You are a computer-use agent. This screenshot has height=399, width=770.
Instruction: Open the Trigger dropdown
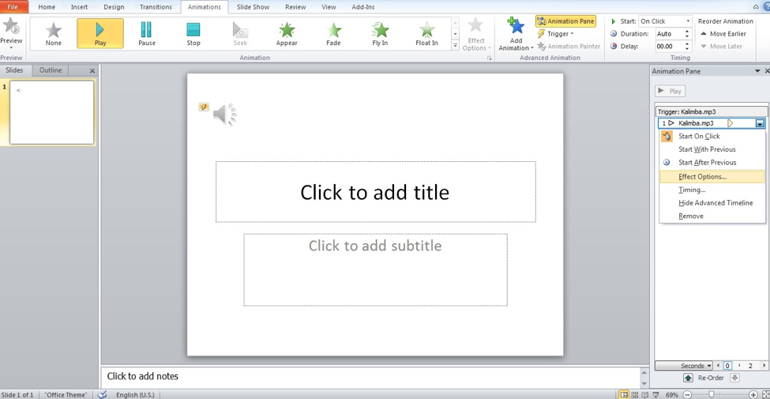coord(556,34)
